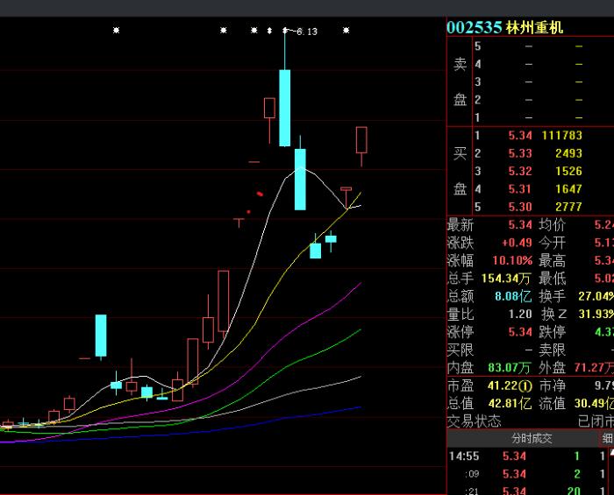Select buy level 1 price 5.34

point(519,135)
